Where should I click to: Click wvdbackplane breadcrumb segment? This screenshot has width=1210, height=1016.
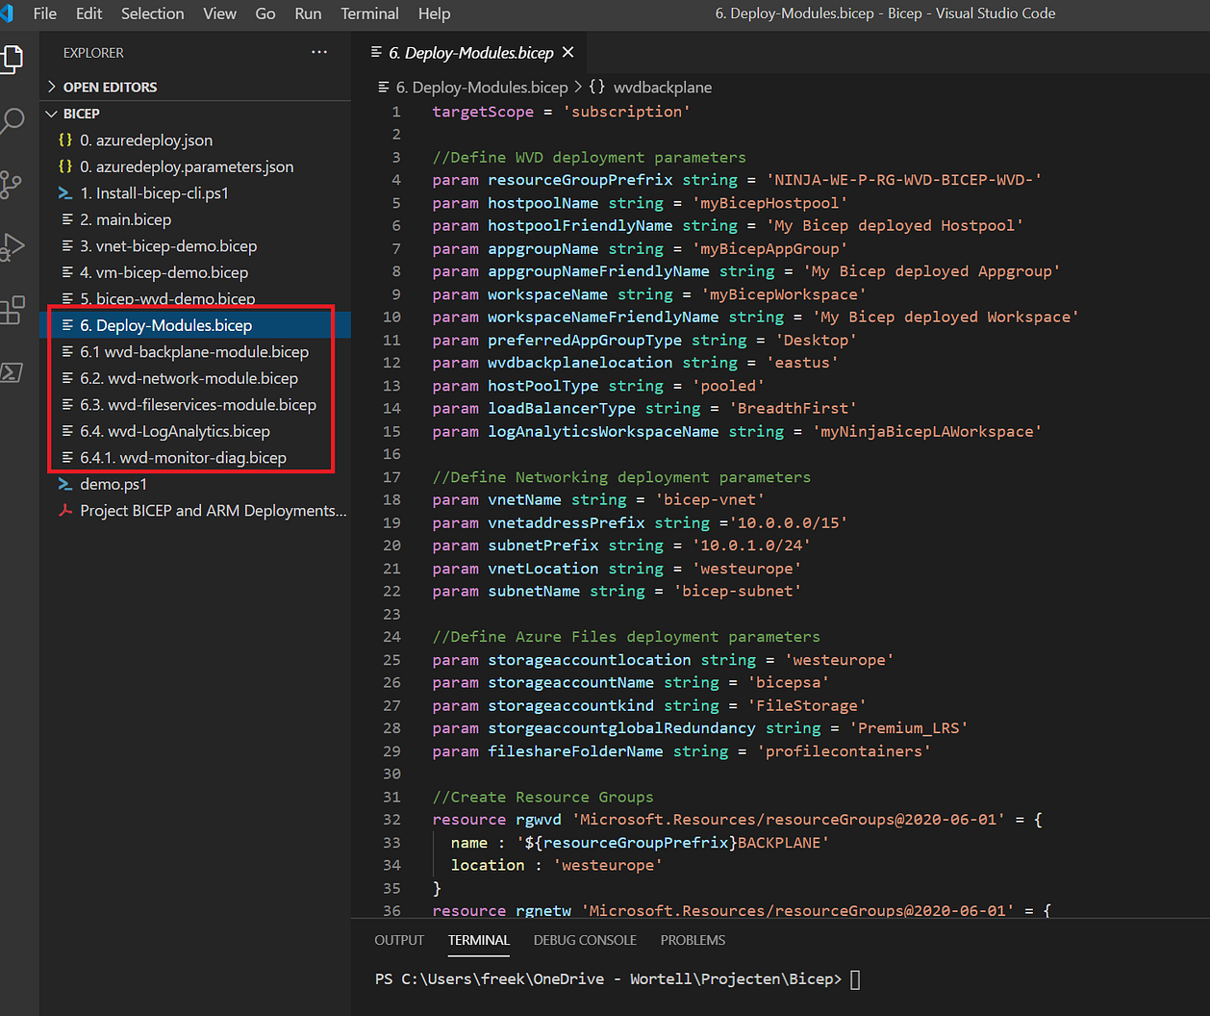point(663,87)
